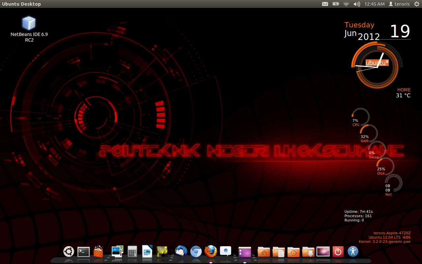This screenshot has height=264, width=422.
Task: Open a Terminal from the dock
Action: point(83,251)
